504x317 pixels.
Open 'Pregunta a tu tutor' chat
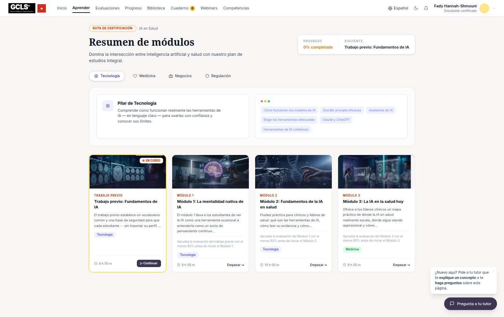click(x=470, y=304)
